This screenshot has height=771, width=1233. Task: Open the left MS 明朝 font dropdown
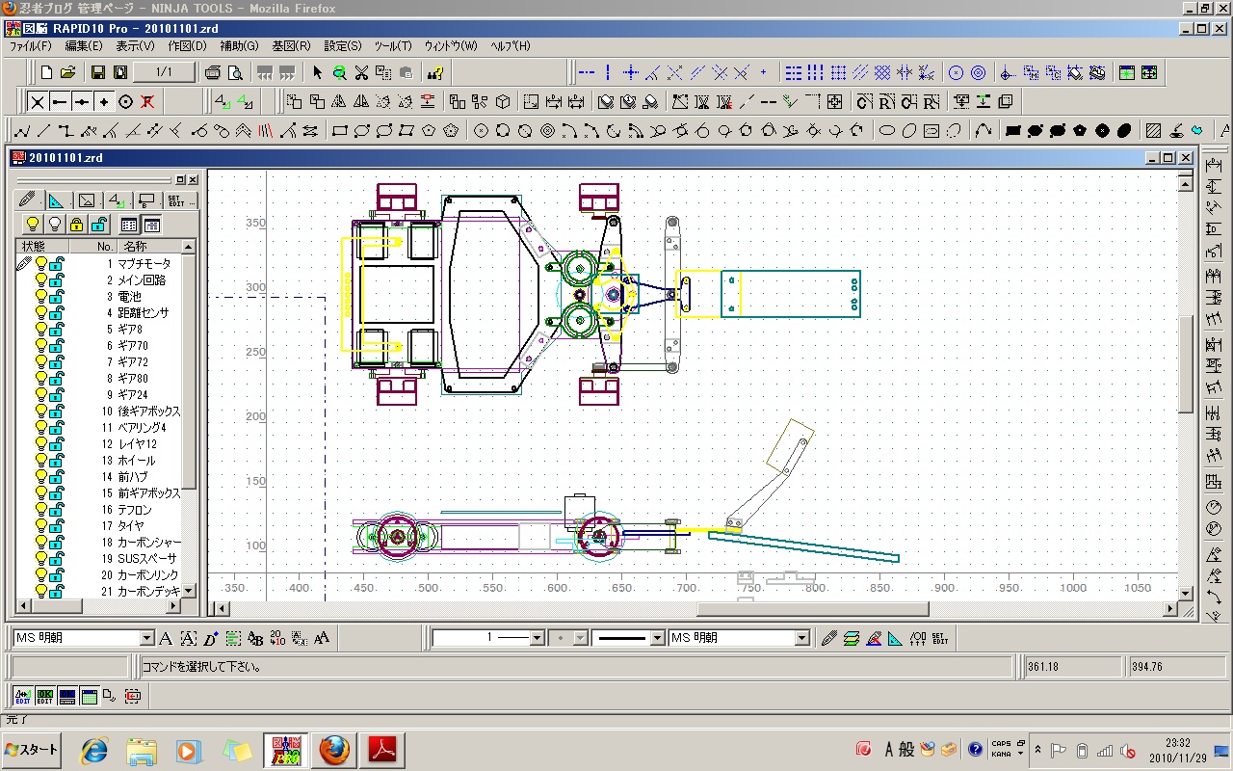click(x=147, y=638)
